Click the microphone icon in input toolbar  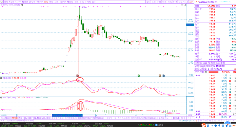point(219,125)
